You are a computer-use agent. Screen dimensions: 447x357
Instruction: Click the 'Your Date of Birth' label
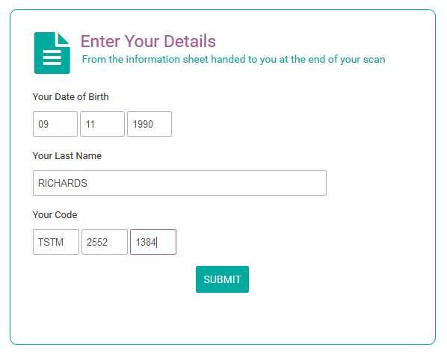(x=70, y=97)
